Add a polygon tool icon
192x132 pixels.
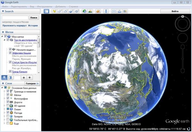[x=60, y=11]
